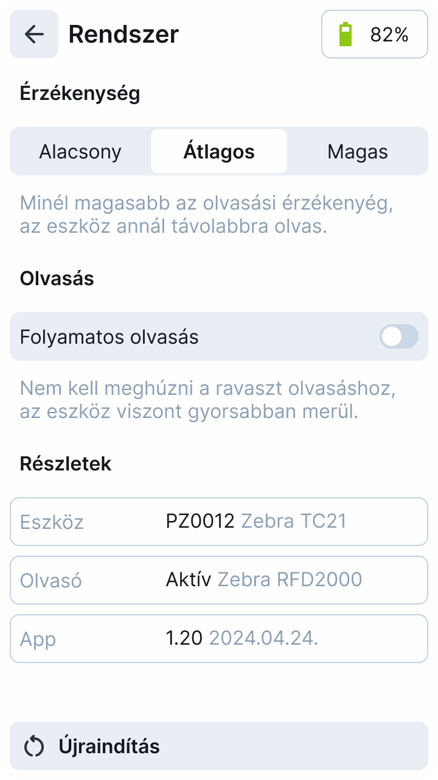This screenshot has width=438, height=780.
Task: Click the Folyamatos olvasás row label
Action: click(x=109, y=337)
